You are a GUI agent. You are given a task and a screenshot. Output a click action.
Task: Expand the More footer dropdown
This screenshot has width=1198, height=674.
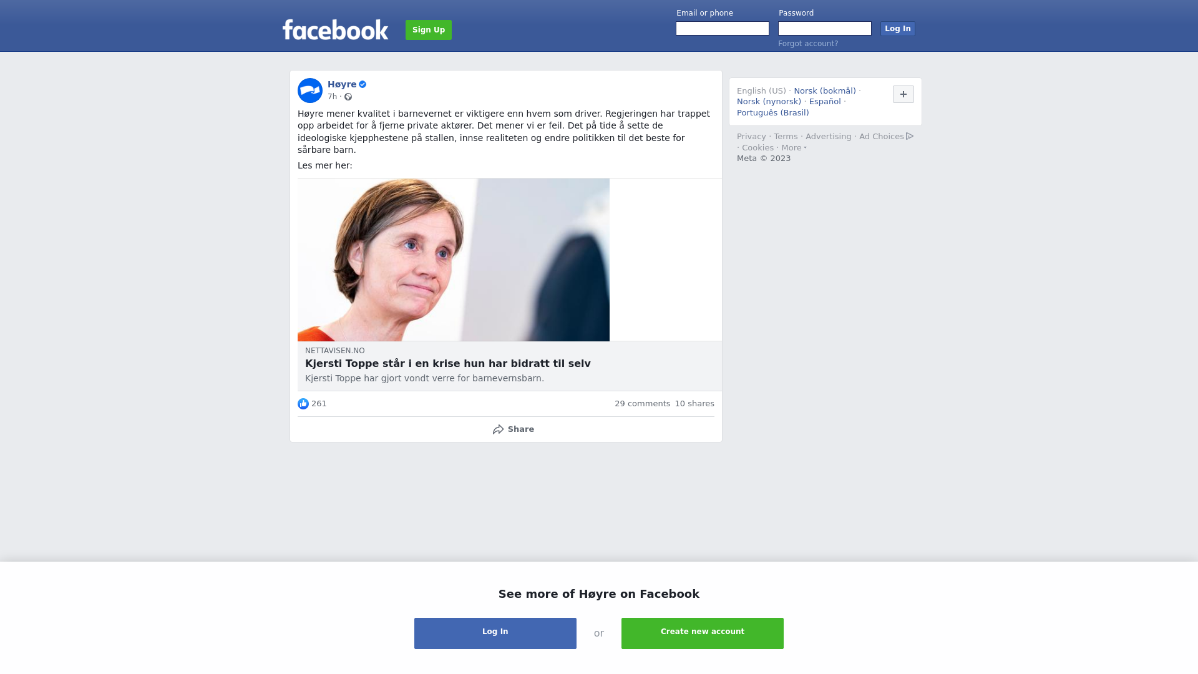(794, 148)
